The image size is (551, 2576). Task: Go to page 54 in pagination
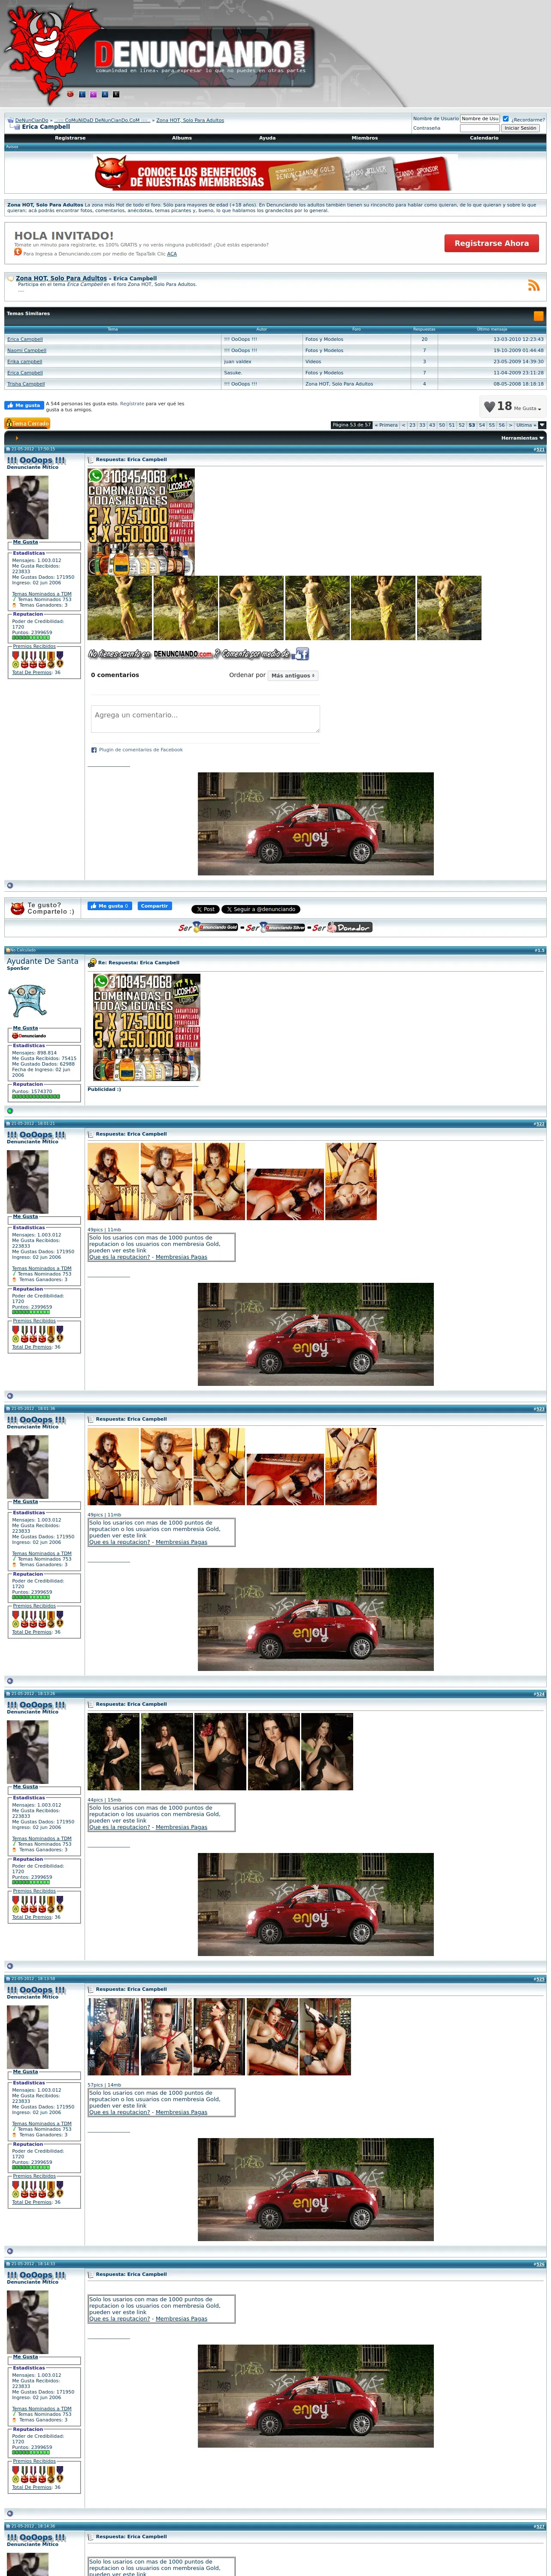pyautogui.click(x=481, y=425)
